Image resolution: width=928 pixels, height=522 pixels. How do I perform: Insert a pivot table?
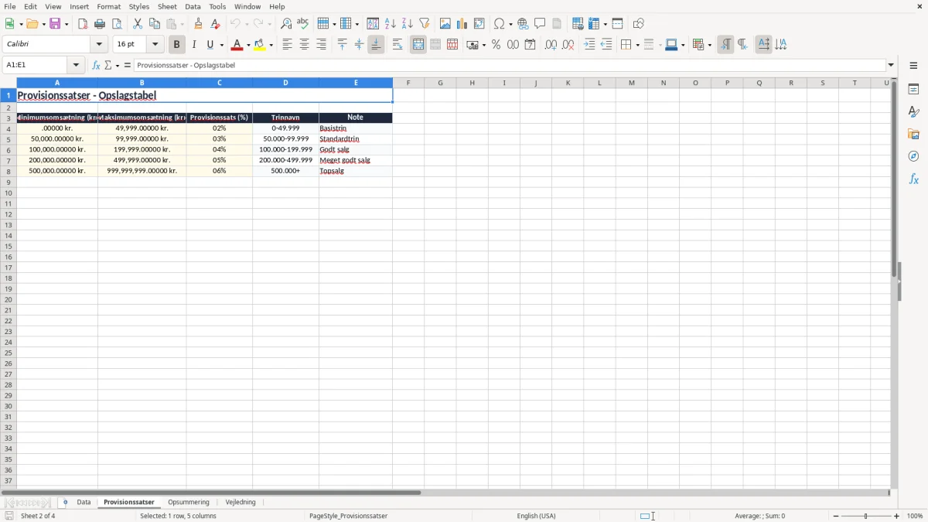(479, 24)
